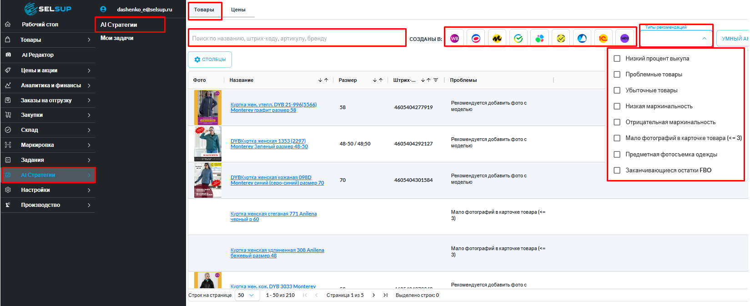Go to the next page arrow
The width and height of the screenshot is (750, 306).
click(x=373, y=295)
